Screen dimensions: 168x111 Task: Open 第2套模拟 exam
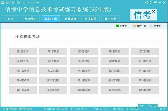(x=53, y=51)
